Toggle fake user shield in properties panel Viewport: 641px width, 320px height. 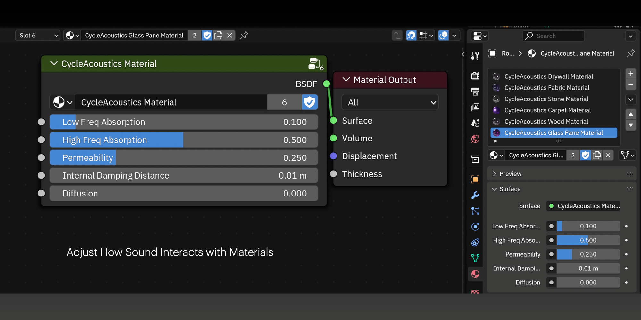586,155
